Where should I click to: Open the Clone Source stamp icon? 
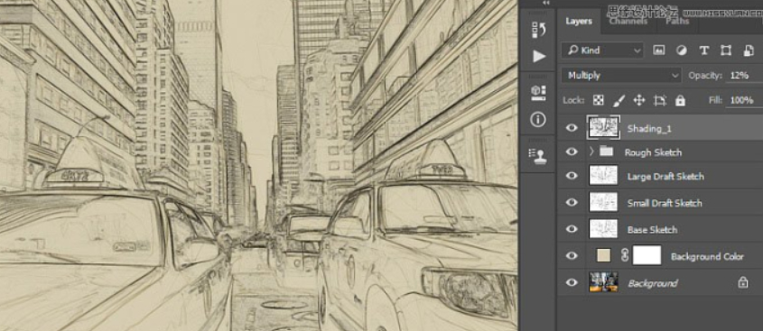(538, 155)
